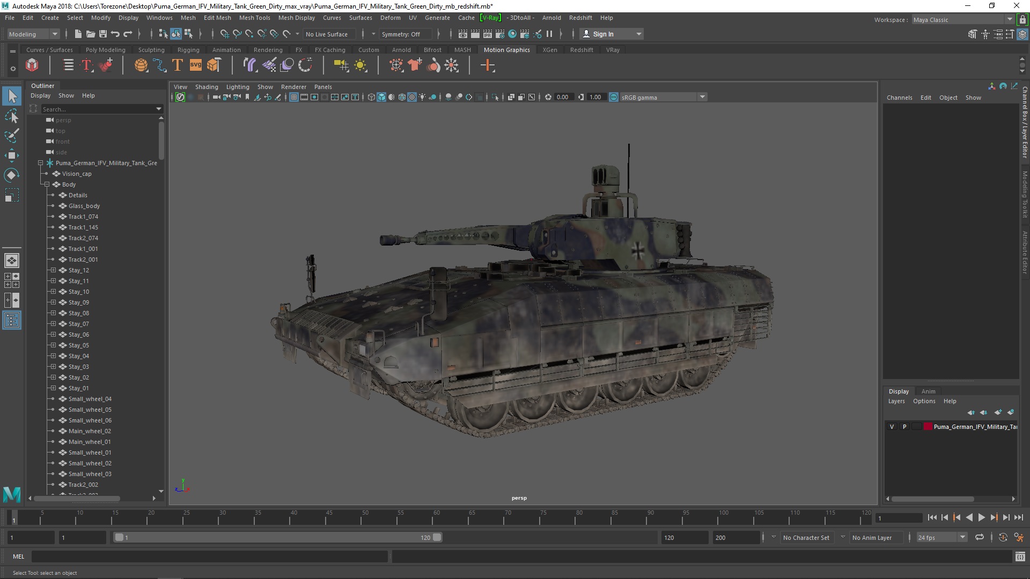Click the Open Scene folder icon
The height and width of the screenshot is (579, 1030).
91,34
